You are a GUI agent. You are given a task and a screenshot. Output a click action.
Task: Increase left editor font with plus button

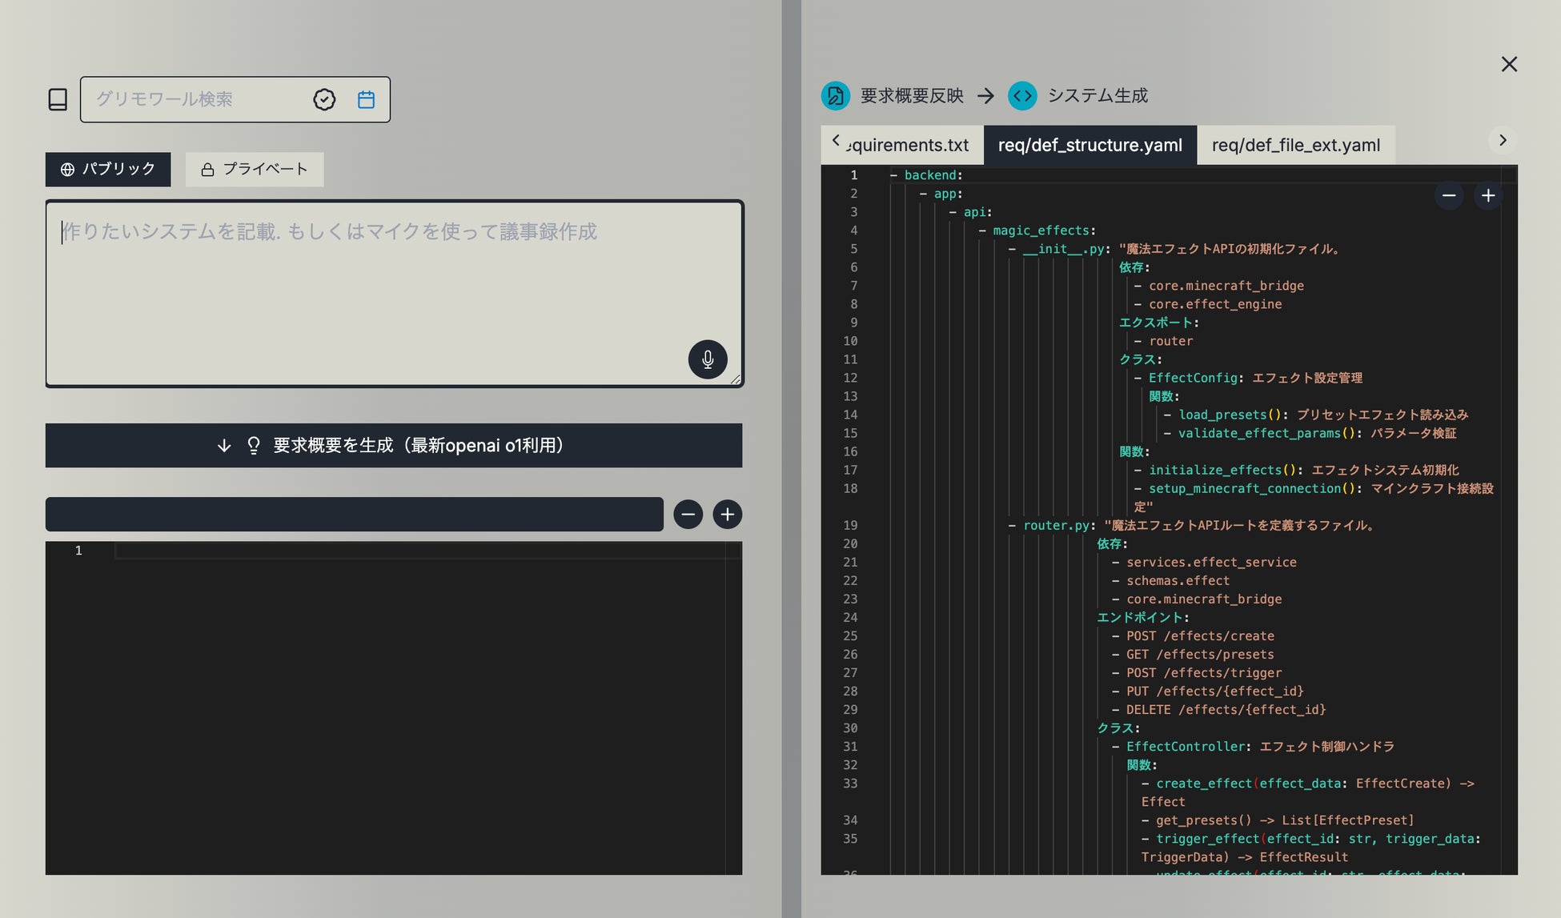727,515
